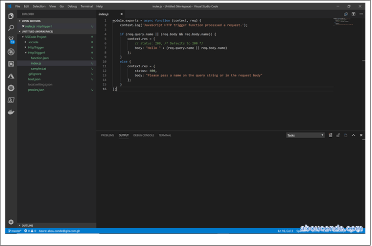Switch to the DEBUG CONSOLE tab
This screenshot has height=246, width=372.
[143, 135]
